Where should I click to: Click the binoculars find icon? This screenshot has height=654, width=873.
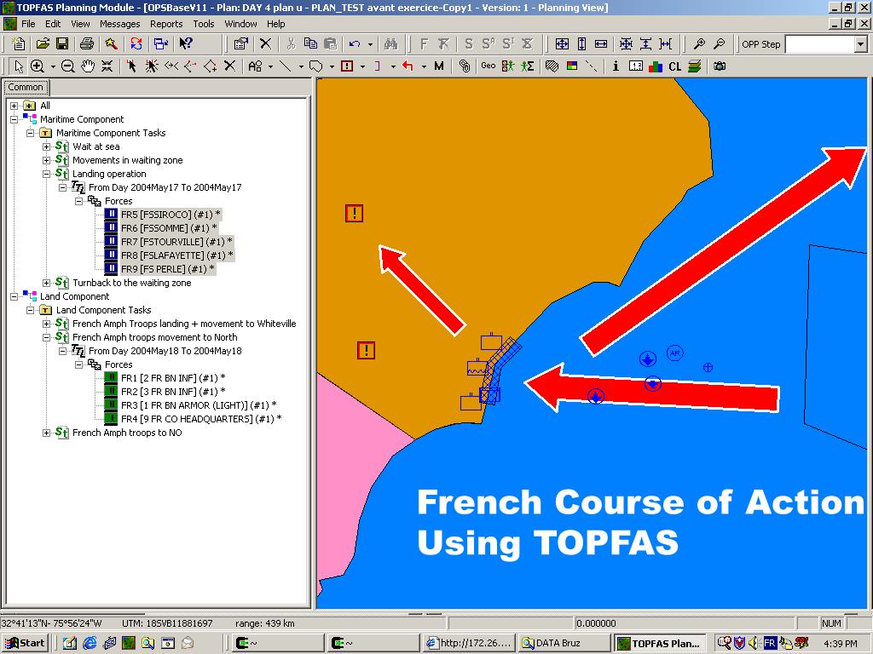coord(390,44)
